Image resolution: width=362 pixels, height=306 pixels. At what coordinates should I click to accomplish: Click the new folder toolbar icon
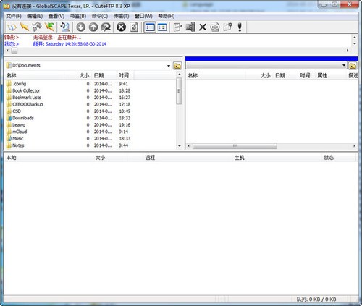(x=227, y=27)
